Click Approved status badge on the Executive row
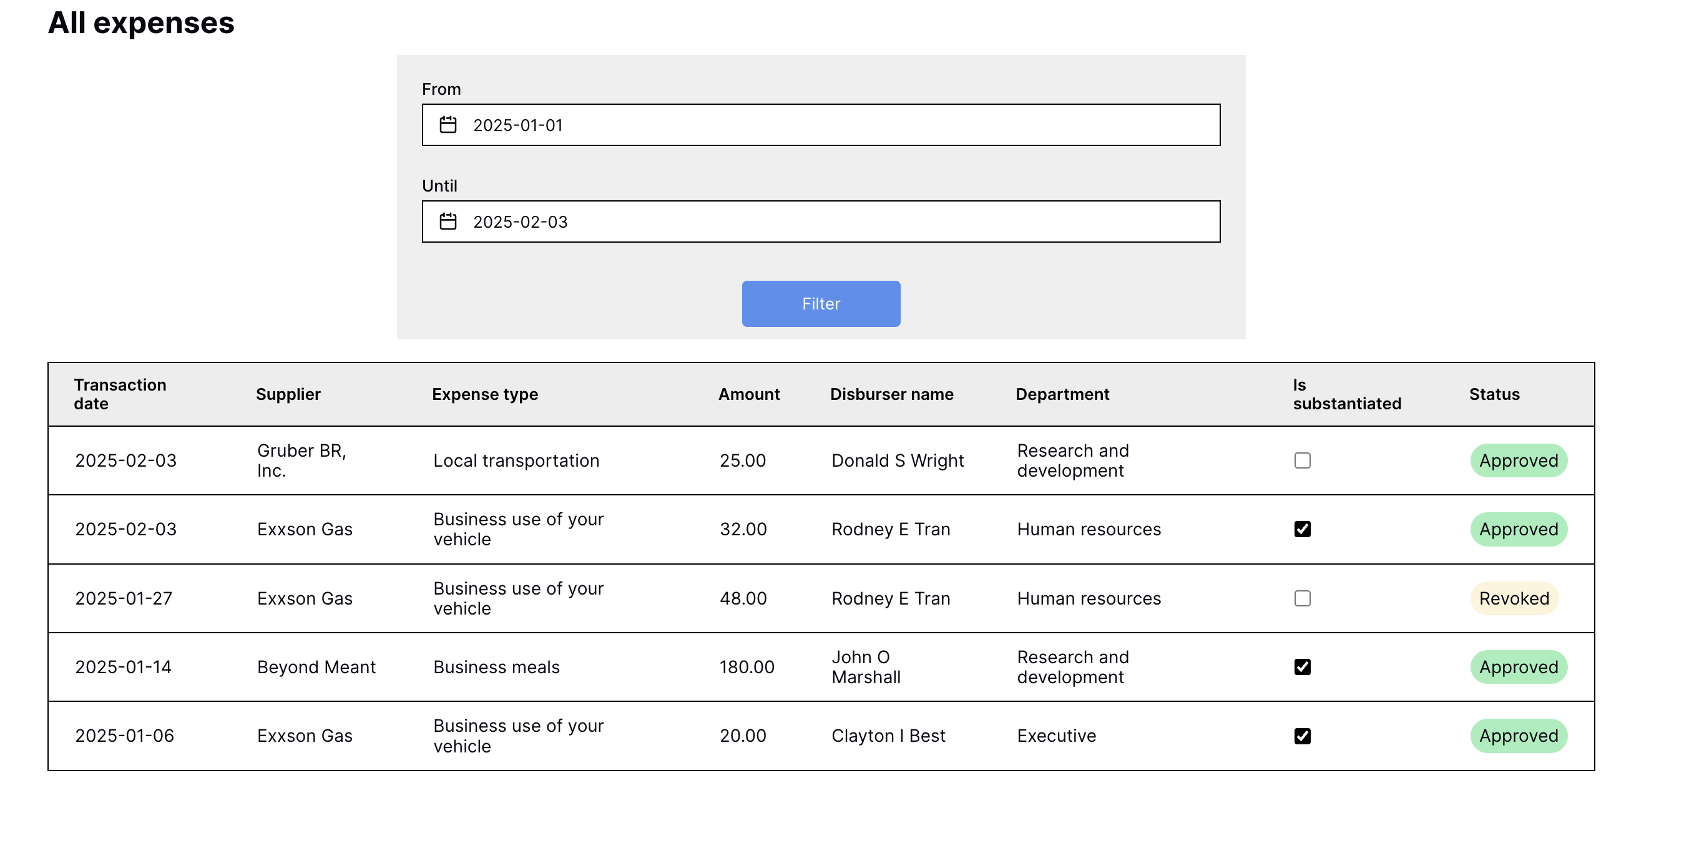The image size is (1684, 856). [x=1519, y=736]
